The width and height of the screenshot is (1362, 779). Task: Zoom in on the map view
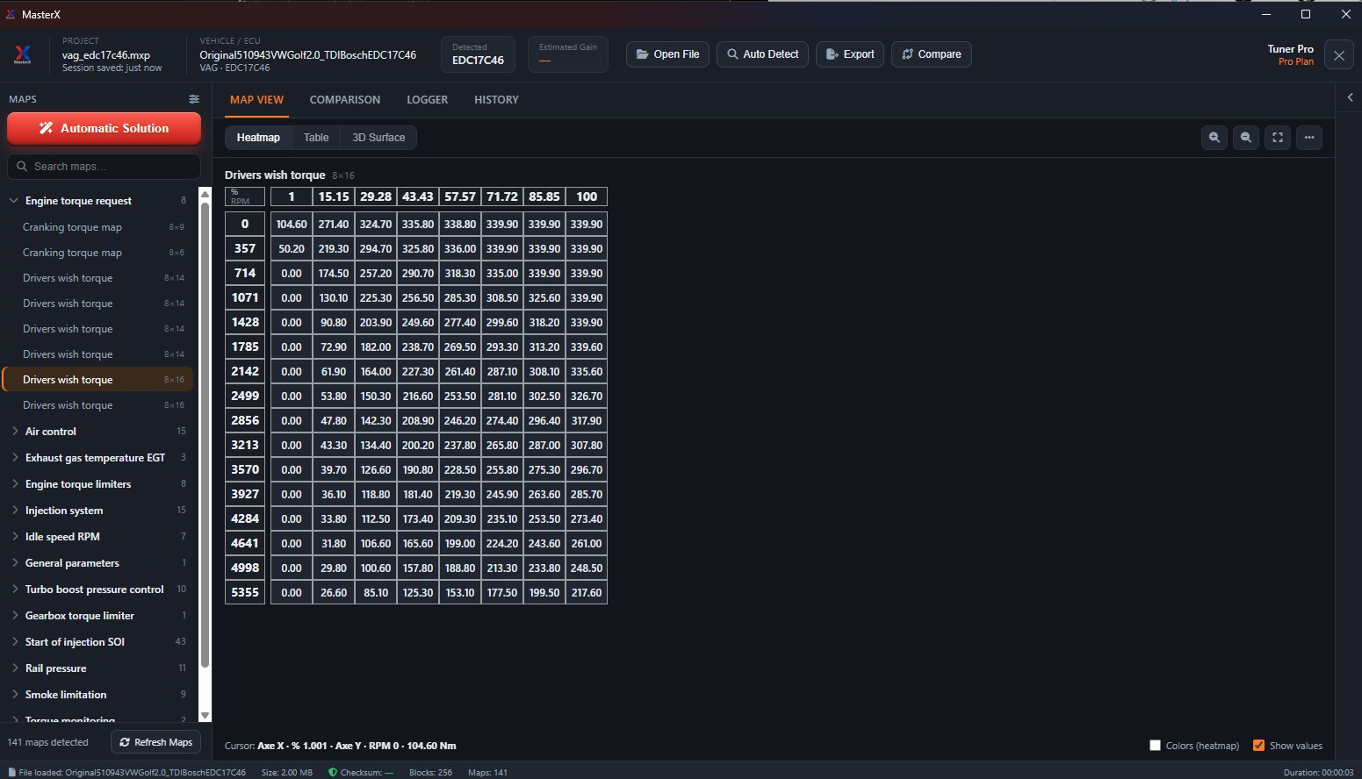coord(1214,138)
